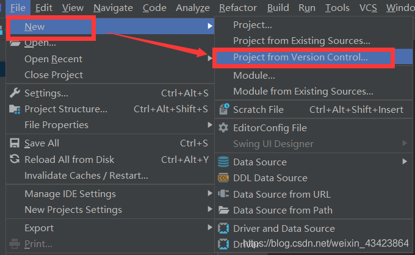Click the Project Structure icon
Image resolution: width=415 pixels, height=255 pixels.
[14, 109]
